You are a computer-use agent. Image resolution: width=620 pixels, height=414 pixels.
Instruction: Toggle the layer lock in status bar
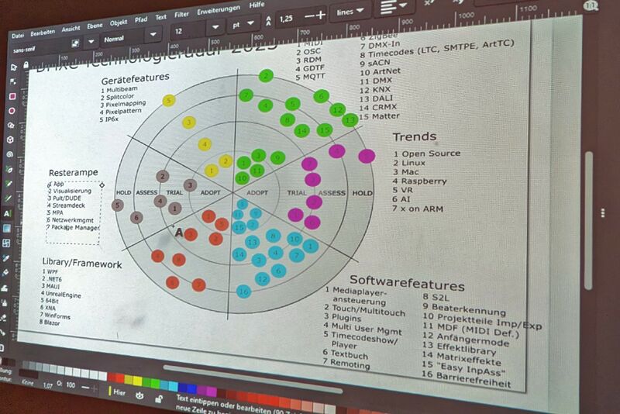tap(159, 398)
